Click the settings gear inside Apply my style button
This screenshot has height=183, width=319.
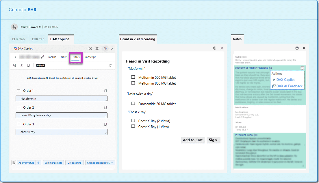pos(38,162)
